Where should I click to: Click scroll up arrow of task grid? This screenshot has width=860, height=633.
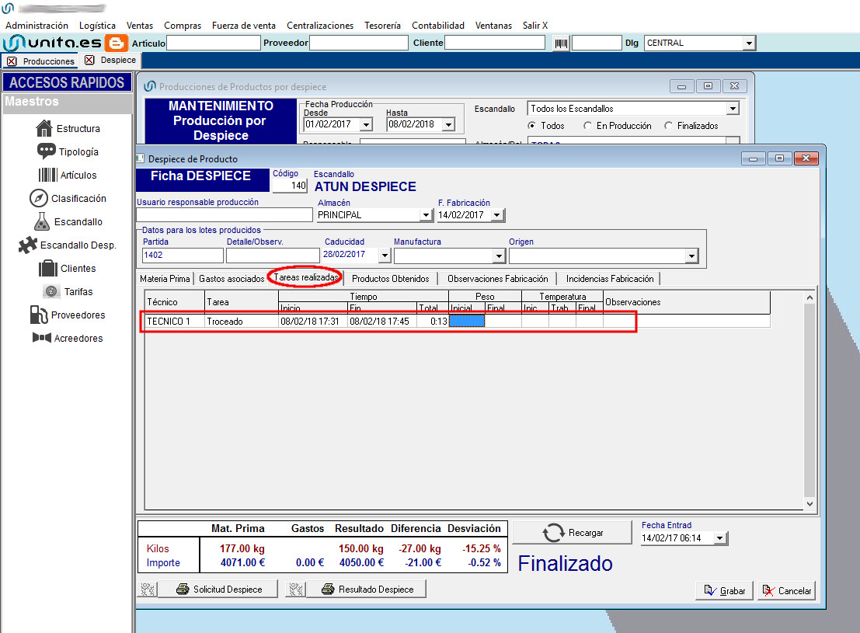pyautogui.click(x=810, y=297)
